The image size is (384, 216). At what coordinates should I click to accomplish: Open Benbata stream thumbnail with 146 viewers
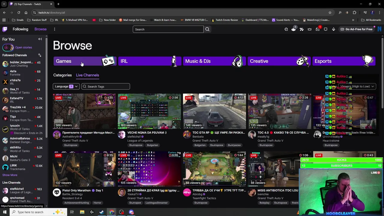click(x=214, y=111)
